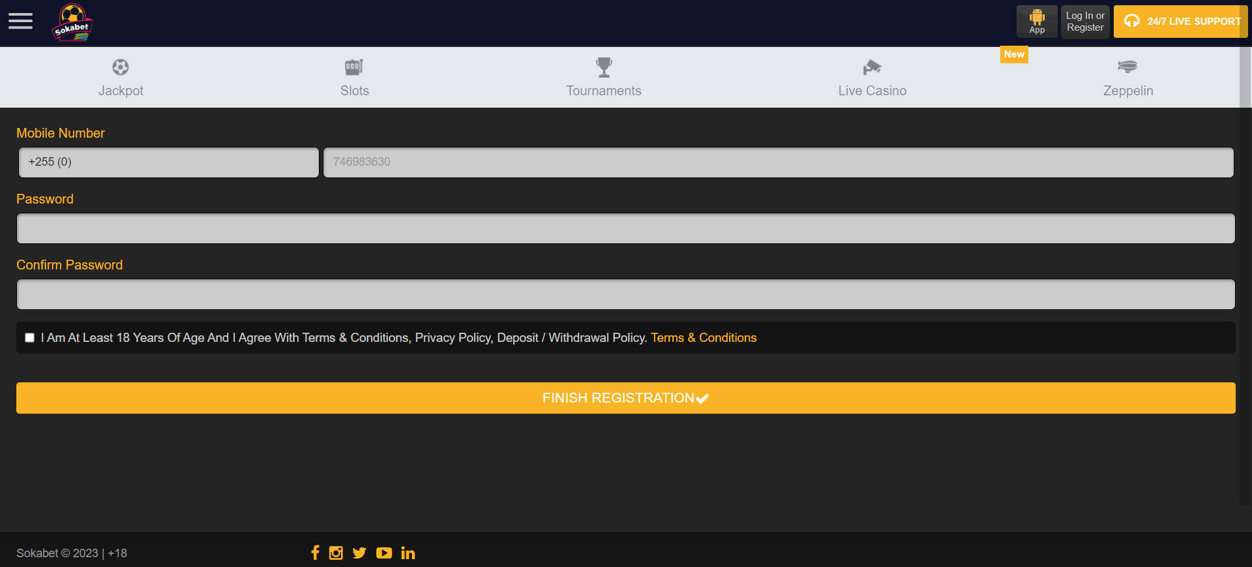The height and width of the screenshot is (567, 1252).
Task: Open 24/7 Live Support chat
Action: point(1181,22)
